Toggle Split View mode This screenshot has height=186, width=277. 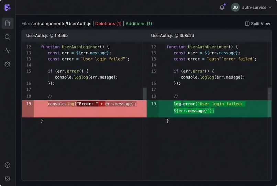click(x=257, y=24)
